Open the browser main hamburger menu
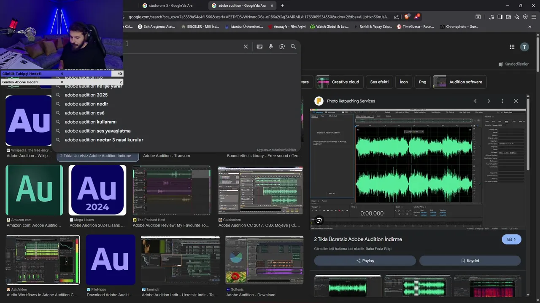 533,17
